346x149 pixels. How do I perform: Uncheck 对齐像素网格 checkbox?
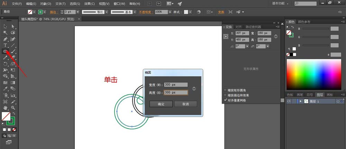click(225, 100)
